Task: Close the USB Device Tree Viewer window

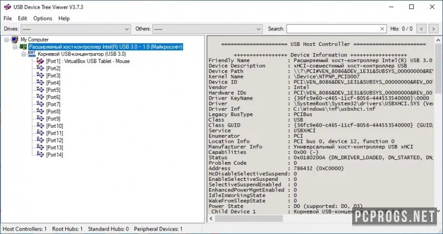Action: pos(432,7)
